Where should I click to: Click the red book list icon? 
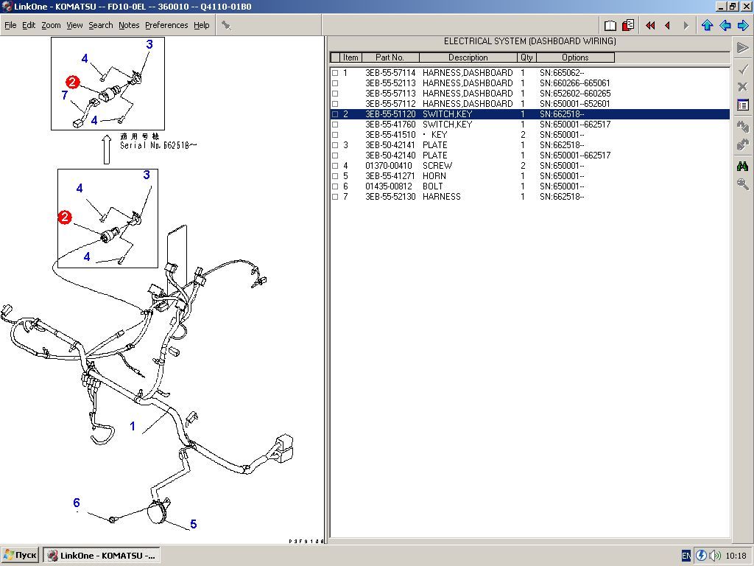(x=628, y=25)
